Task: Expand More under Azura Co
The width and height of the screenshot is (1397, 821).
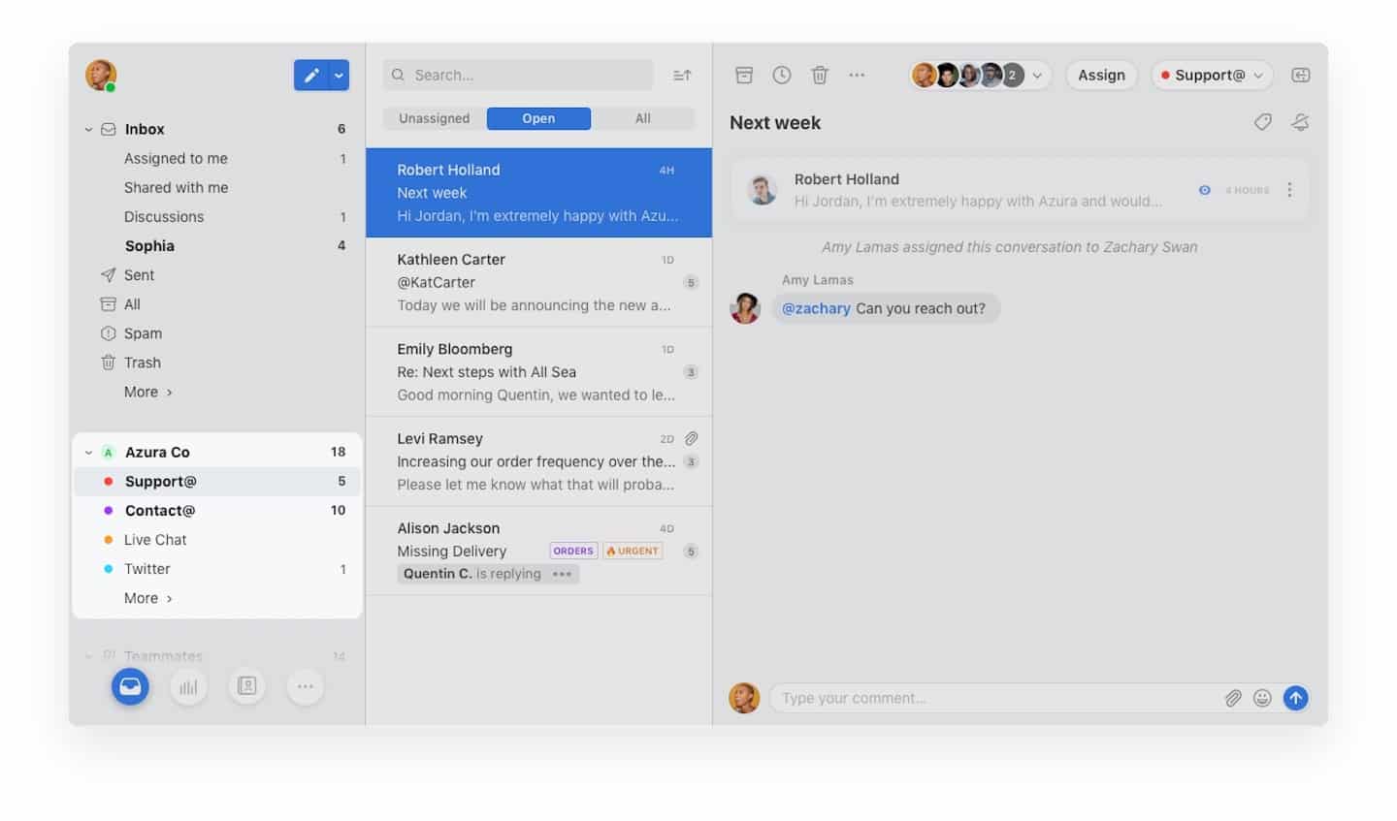Action: coord(148,598)
